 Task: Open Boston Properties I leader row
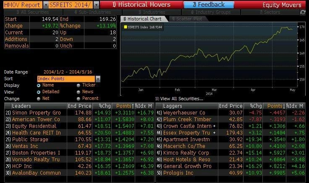pyautogui.click(x=79, y=153)
